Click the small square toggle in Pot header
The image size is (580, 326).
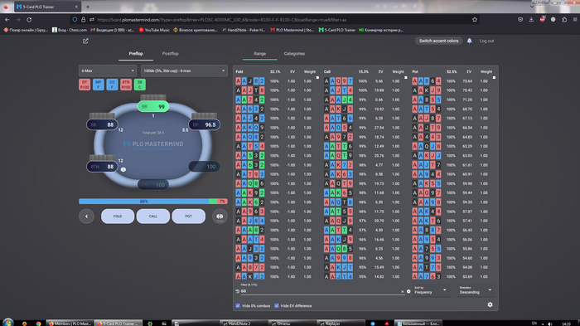494,77
